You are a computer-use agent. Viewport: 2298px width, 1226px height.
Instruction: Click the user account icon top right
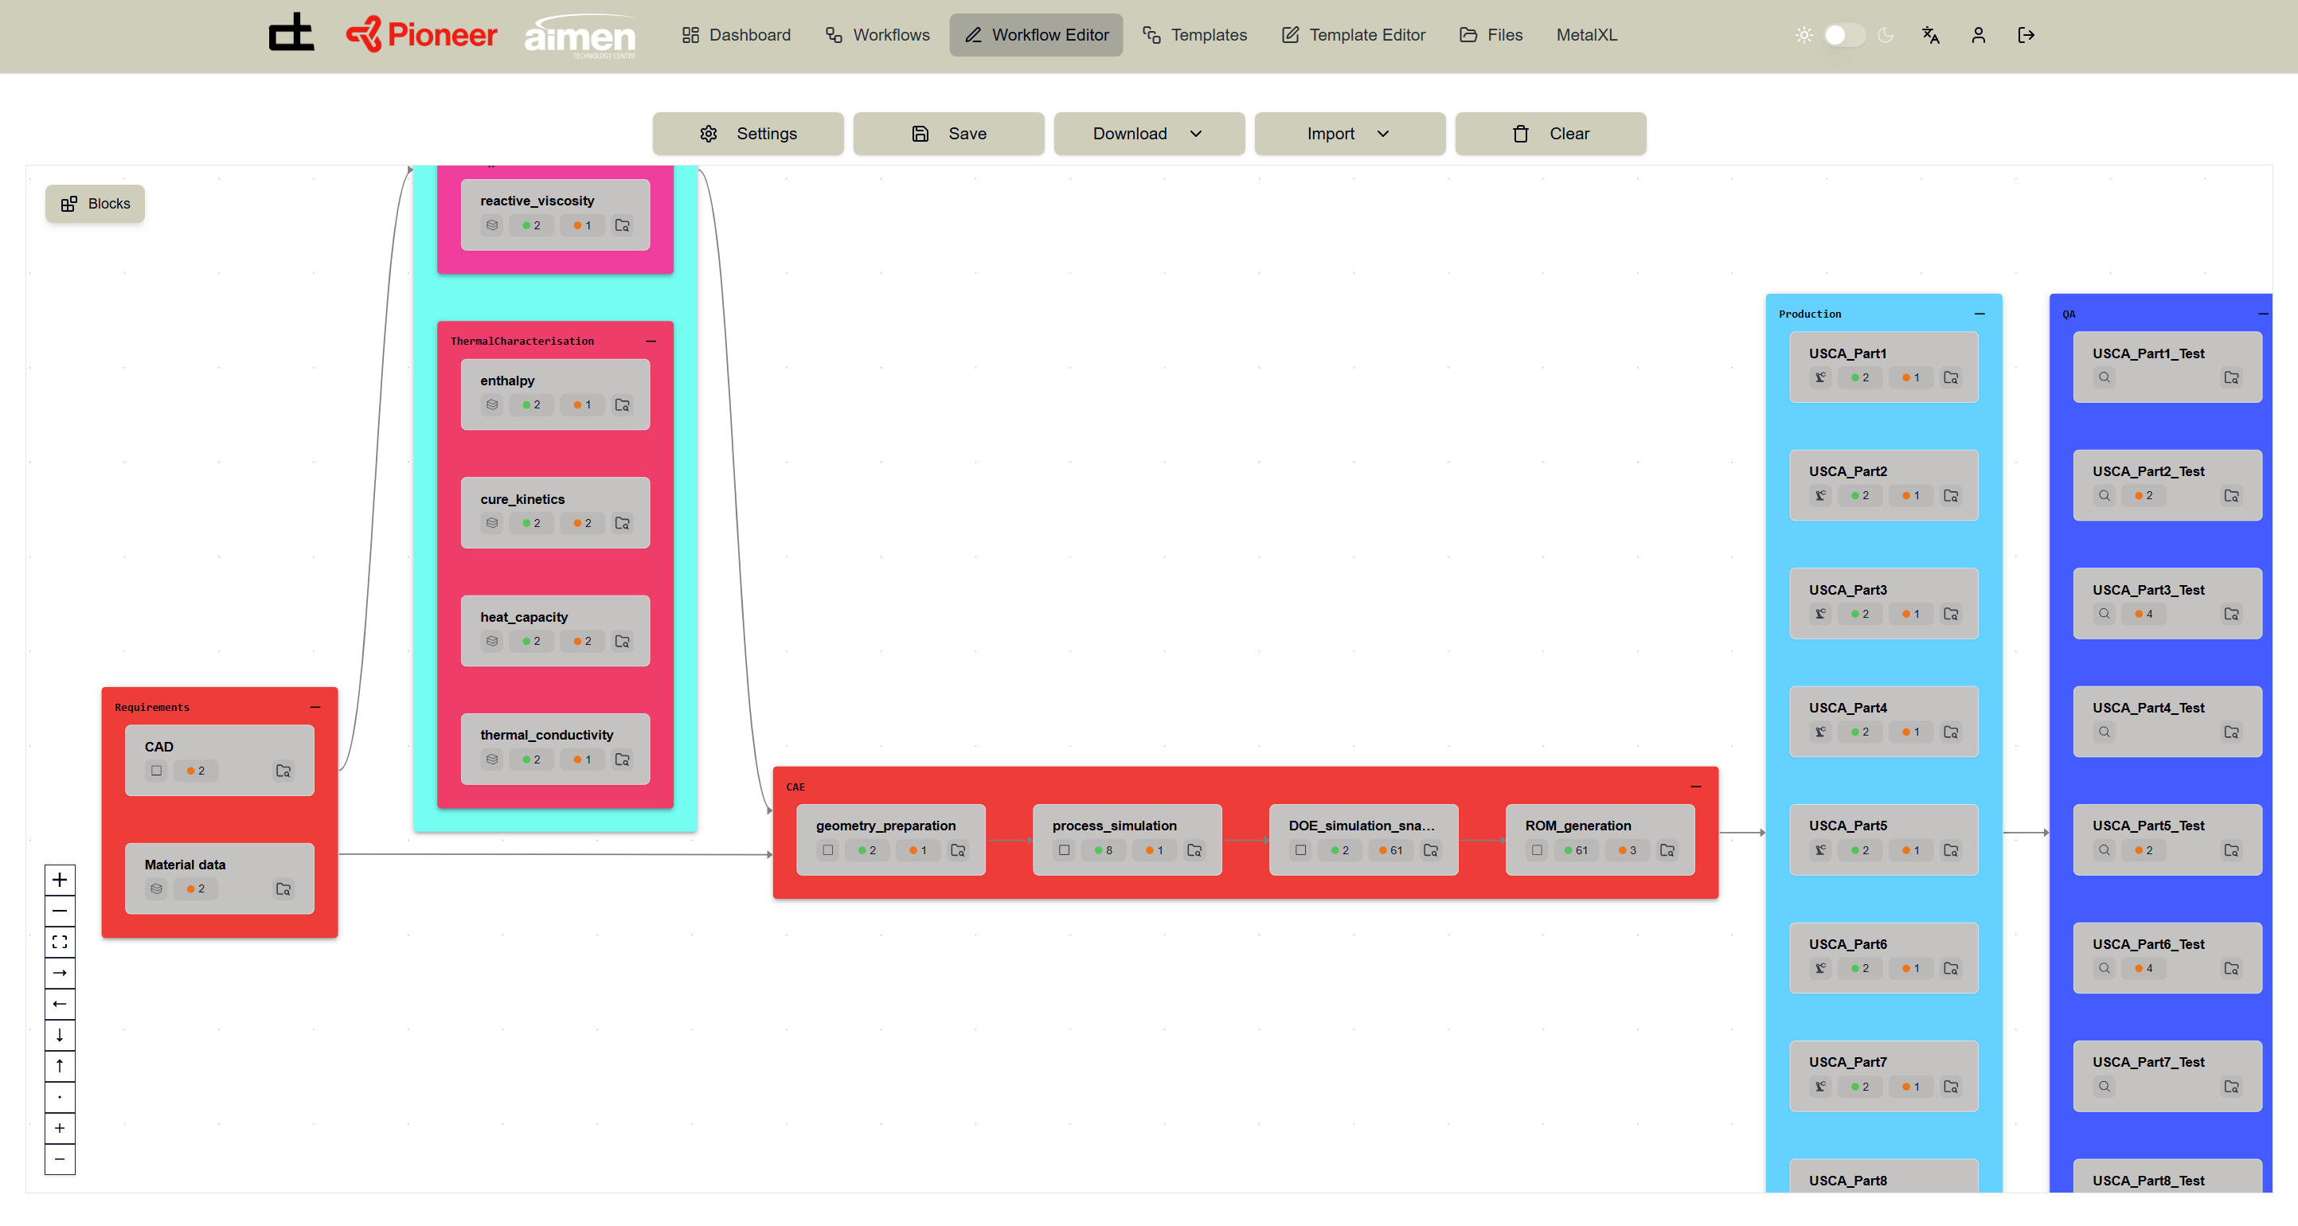1979,36
